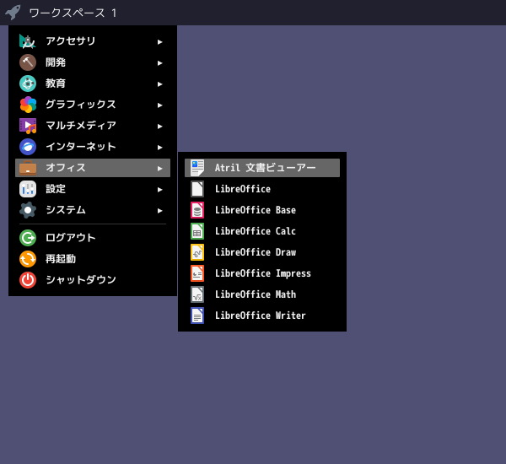
Task: Open the インターネット menu category
Action: pos(93,147)
